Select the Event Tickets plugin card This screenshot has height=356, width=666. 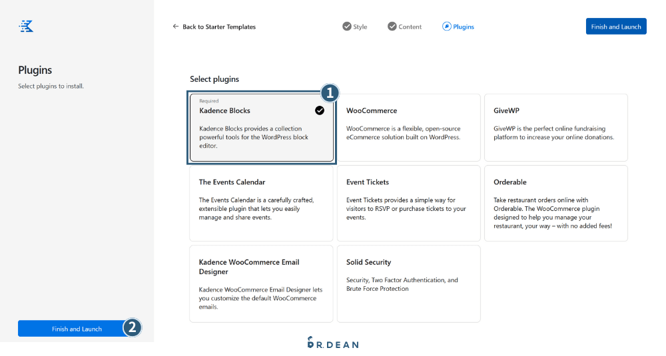point(409,203)
